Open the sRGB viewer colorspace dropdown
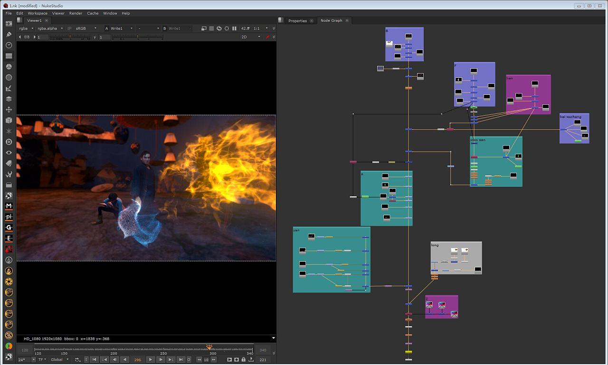This screenshot has width=608, height=365. [x=86, y=28]
